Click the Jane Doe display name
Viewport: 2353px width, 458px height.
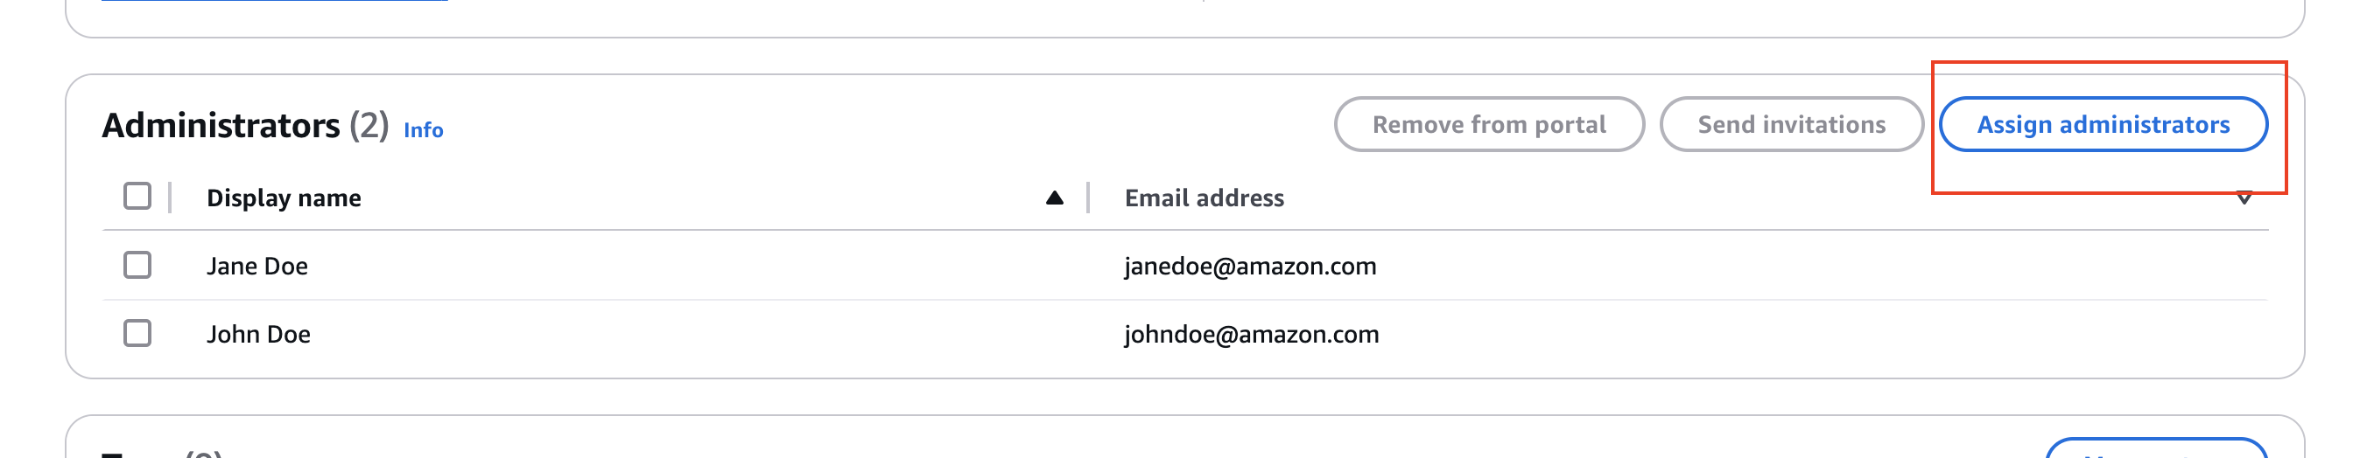point(256,267)
